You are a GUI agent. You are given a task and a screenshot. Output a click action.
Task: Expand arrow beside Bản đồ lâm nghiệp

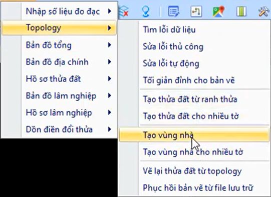click(110, 95)
